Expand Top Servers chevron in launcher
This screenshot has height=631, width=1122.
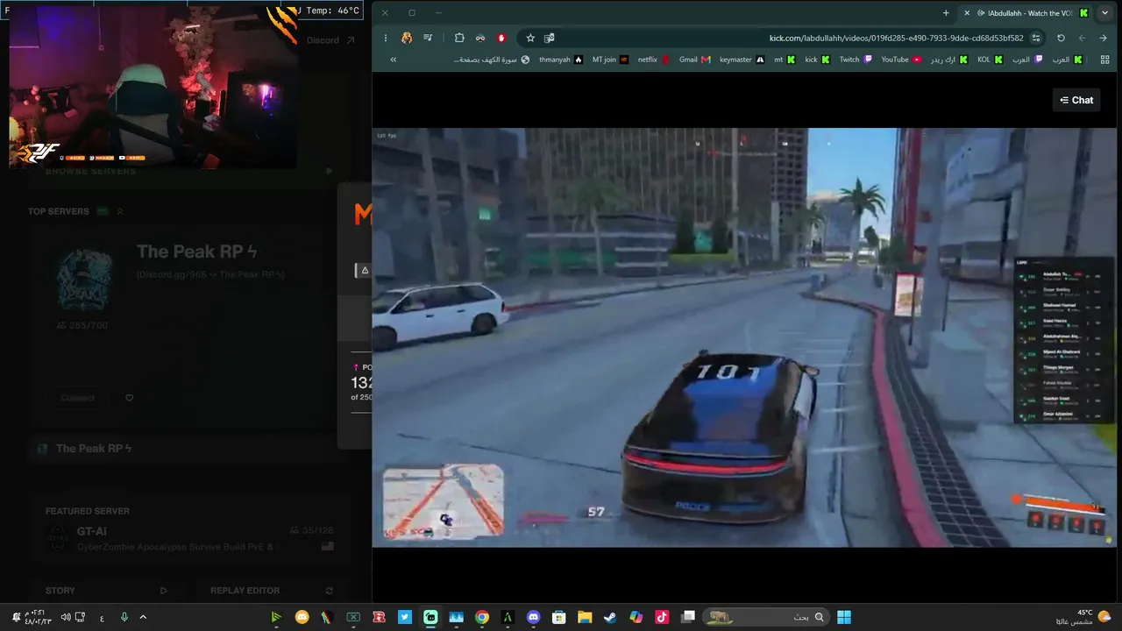tap(120, 211)
